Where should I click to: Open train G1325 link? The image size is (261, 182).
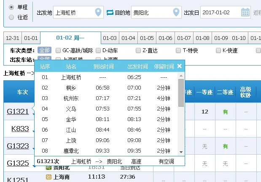pyautogui.click(x=18, y=163)
